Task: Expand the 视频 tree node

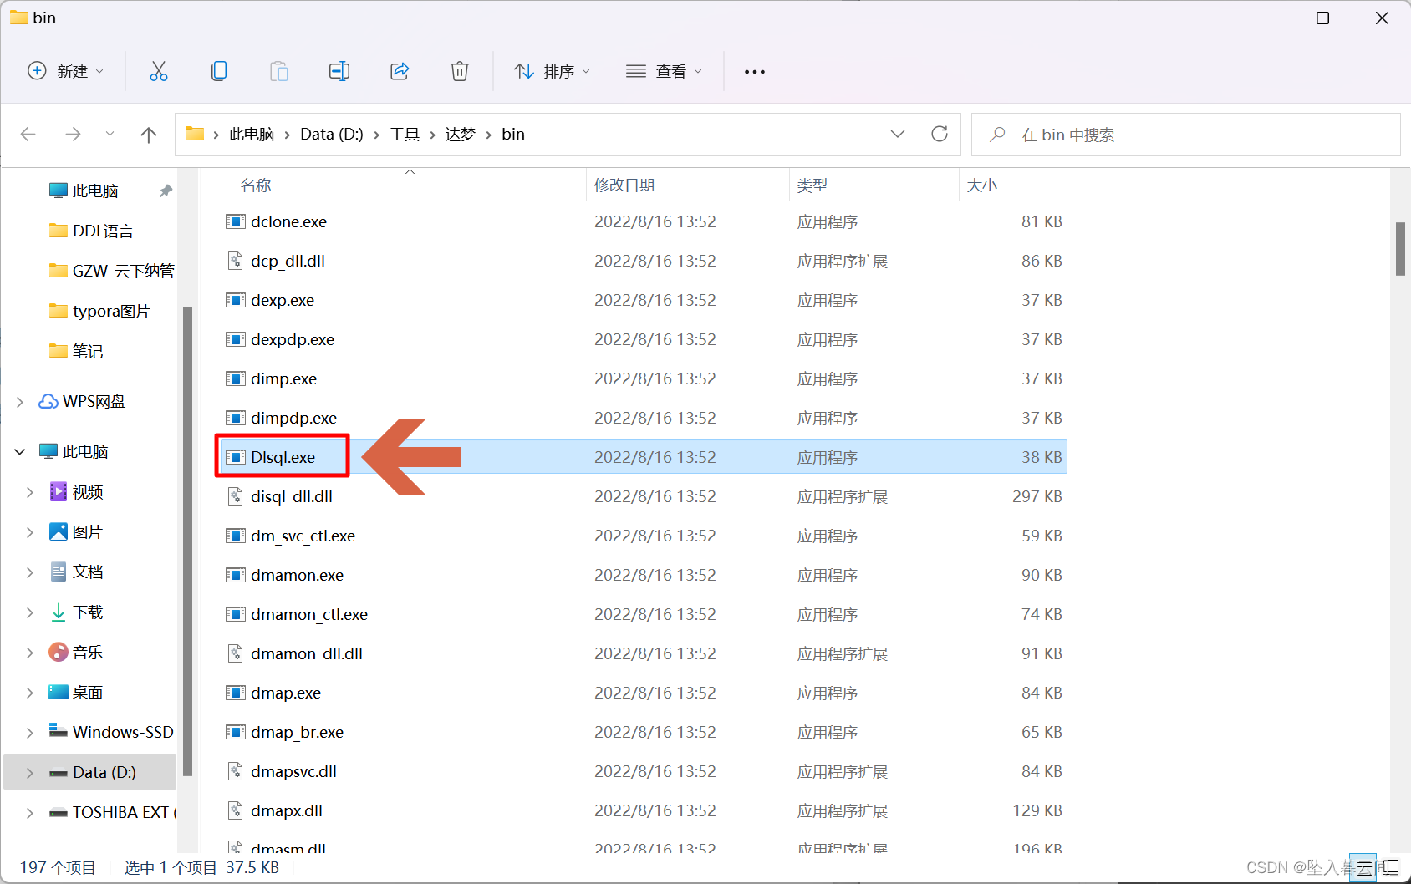Action: [30, 492]
